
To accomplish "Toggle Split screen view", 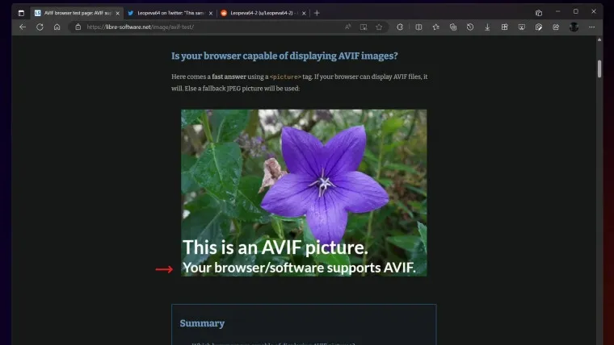I will click(418, 27).
